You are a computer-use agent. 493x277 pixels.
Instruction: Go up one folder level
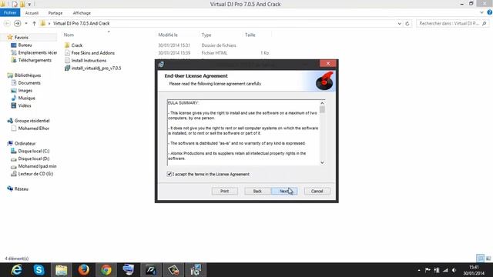[34, 24]
